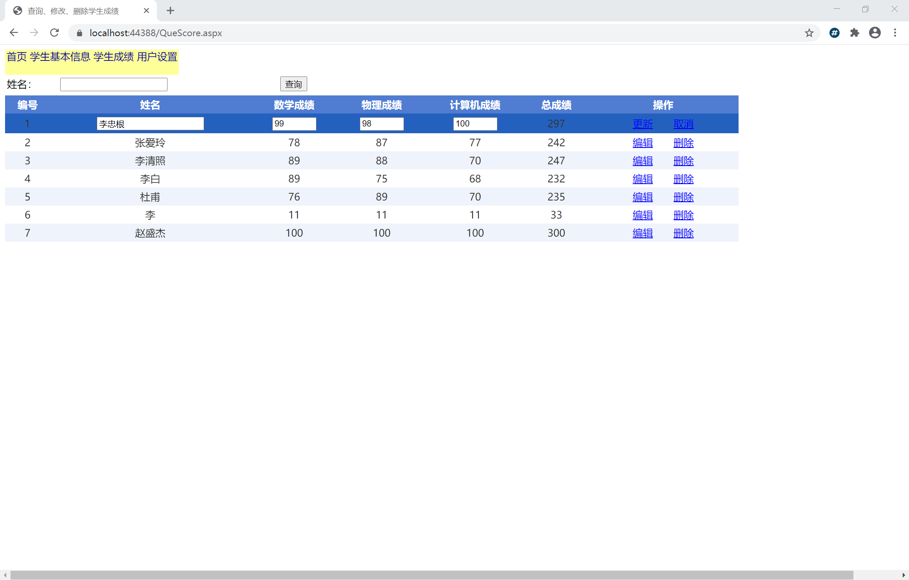Screen dimensions: 909x580
Task: Click math score field showing 99
Action: 294,124
